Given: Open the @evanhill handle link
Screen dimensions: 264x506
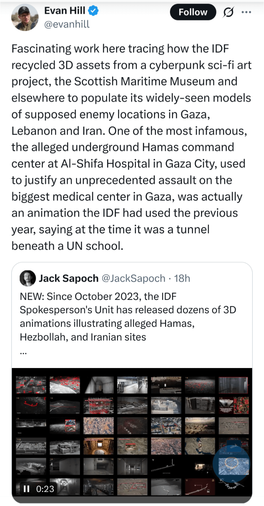Looking at the screenshot, I should (67, 24).
